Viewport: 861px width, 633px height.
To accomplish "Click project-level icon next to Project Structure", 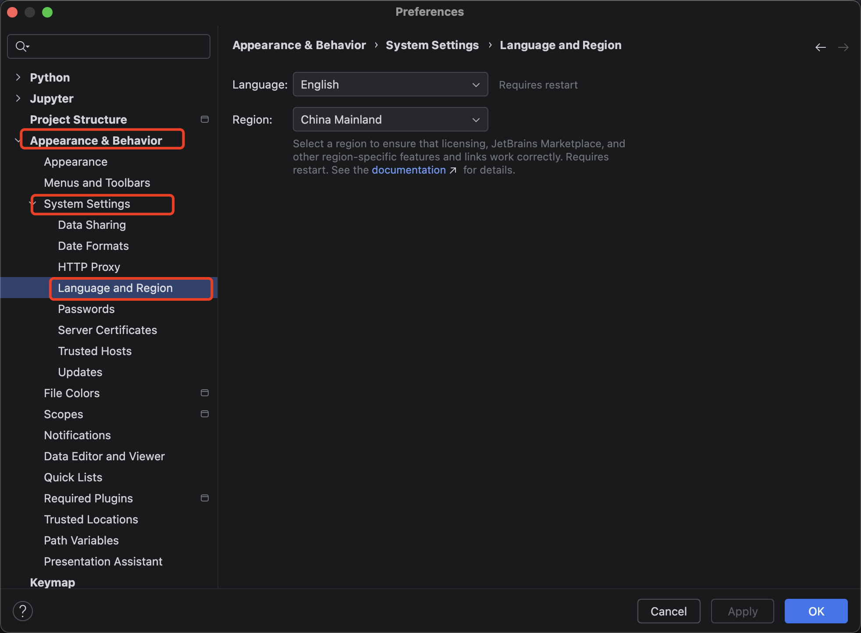I will point(204,119).
